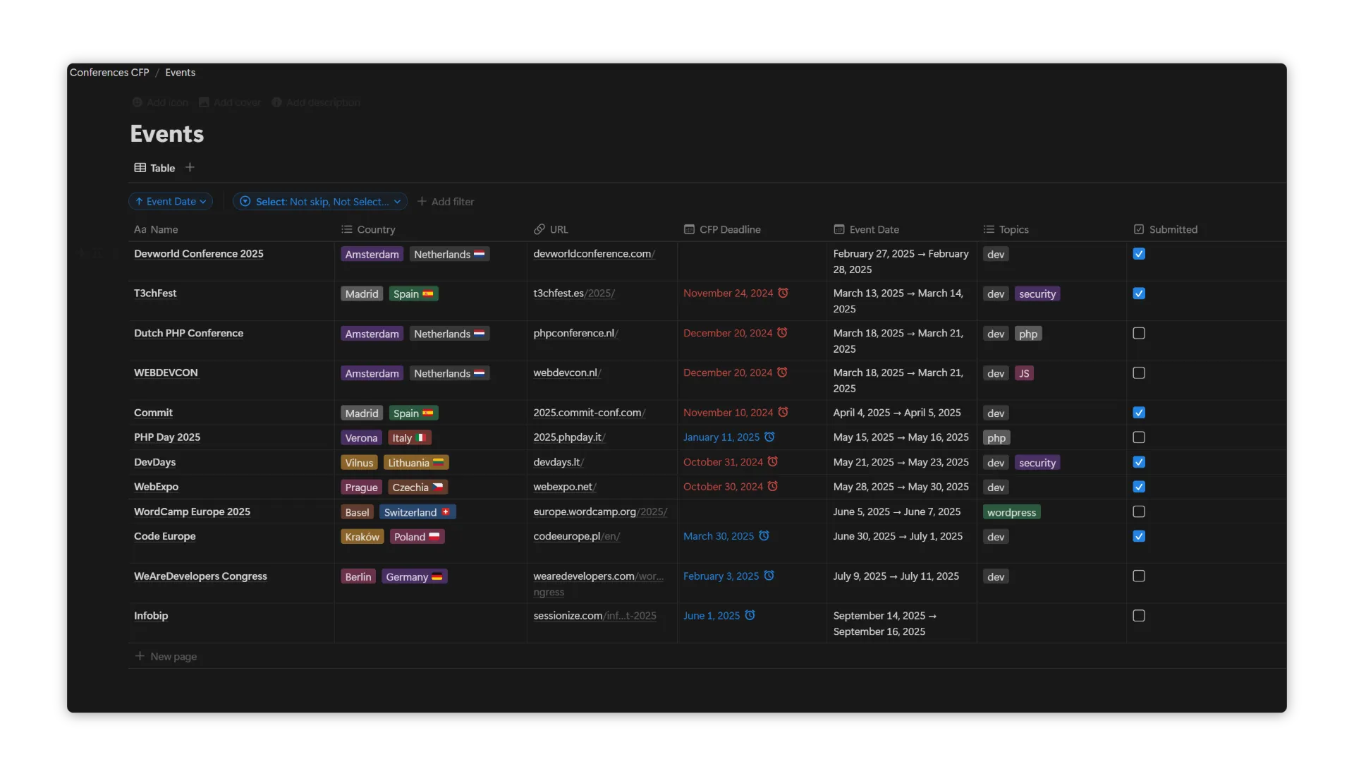Click the link icon in URL column header
The image size is (1354, 776).
click(539, 230)
